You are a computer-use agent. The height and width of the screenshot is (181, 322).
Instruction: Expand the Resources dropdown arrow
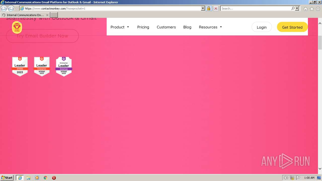point(221,27)
